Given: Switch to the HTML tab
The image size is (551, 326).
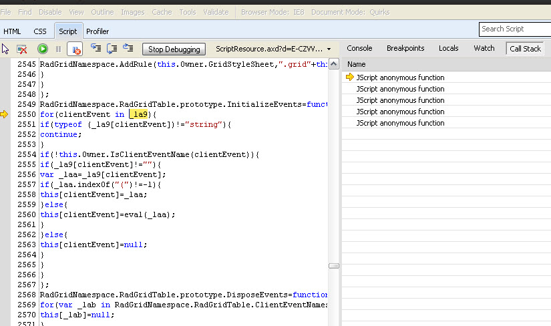Looking at the screenshot, I should [12, 31].
